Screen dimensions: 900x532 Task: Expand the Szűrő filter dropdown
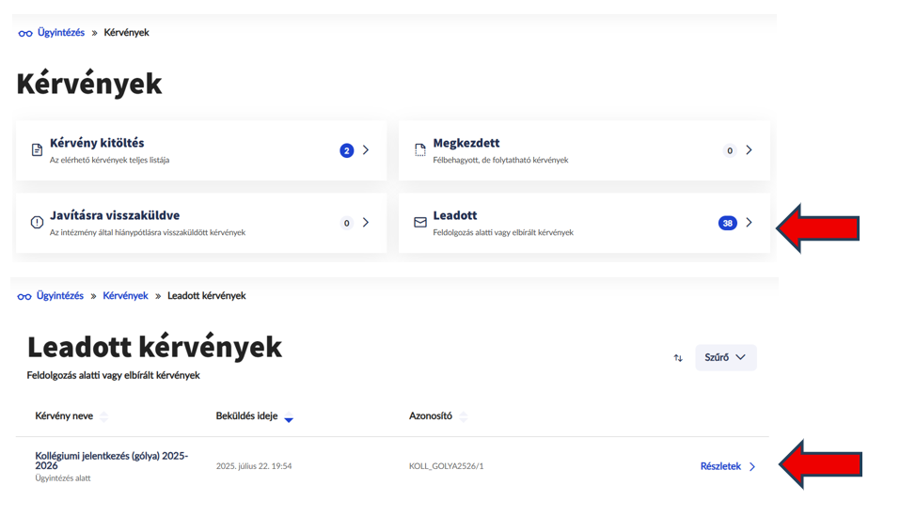725,357
